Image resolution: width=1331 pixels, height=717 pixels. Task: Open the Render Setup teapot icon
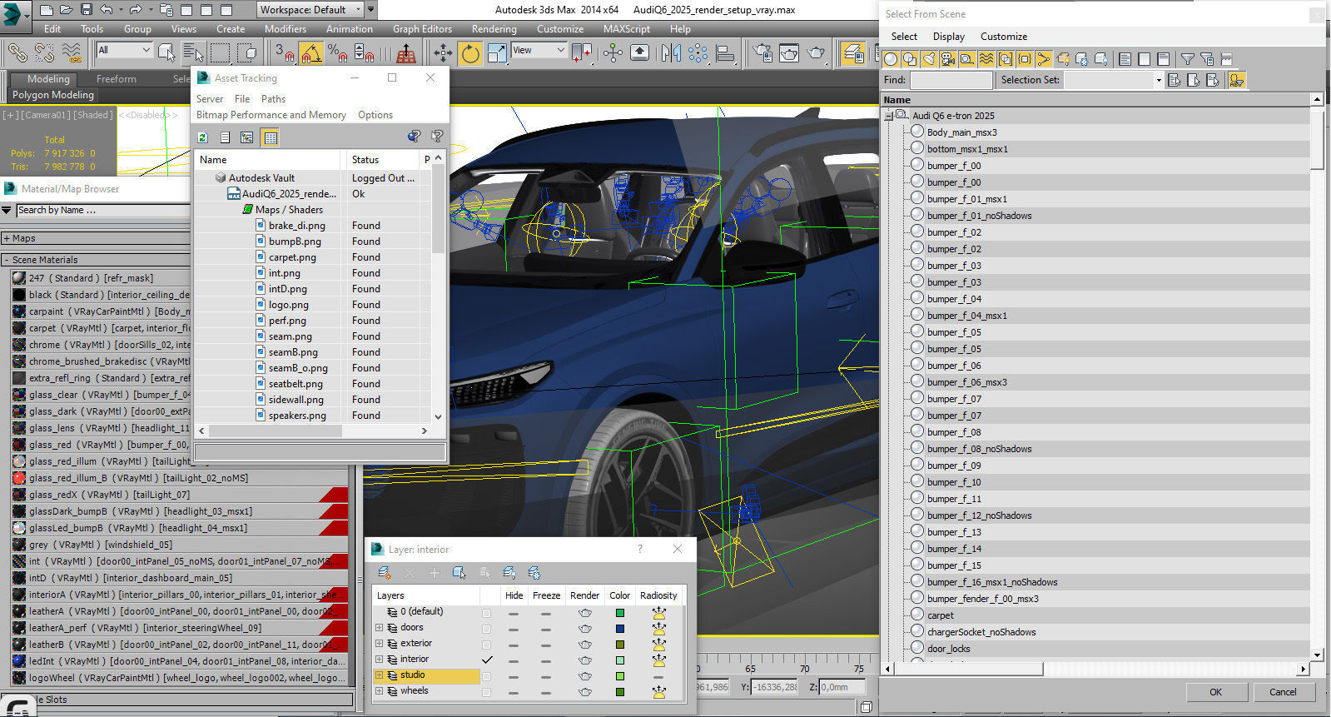(x=762, y=53)
